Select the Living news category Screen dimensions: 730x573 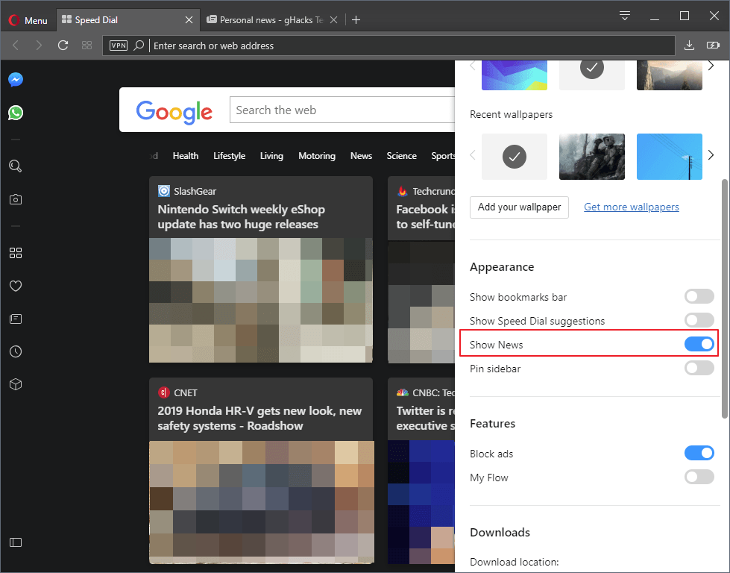[x=271, y=156]
